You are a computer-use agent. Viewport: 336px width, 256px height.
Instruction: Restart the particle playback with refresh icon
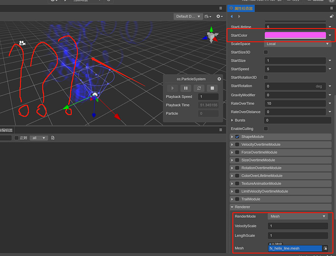[199, 88]
